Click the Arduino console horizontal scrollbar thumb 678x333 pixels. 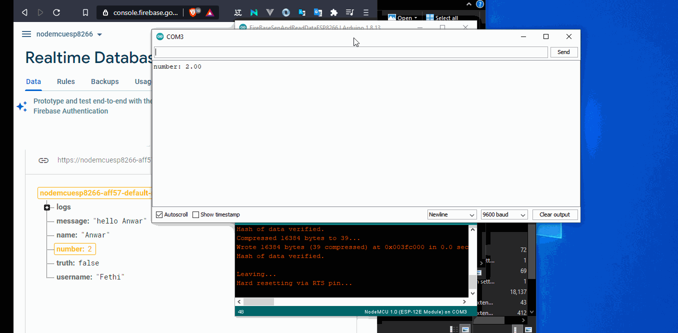[258, 301]
